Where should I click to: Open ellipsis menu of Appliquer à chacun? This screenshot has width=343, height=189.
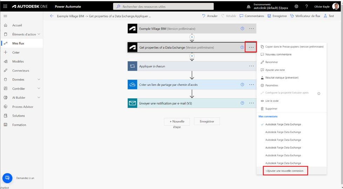[x=251, y=66]
